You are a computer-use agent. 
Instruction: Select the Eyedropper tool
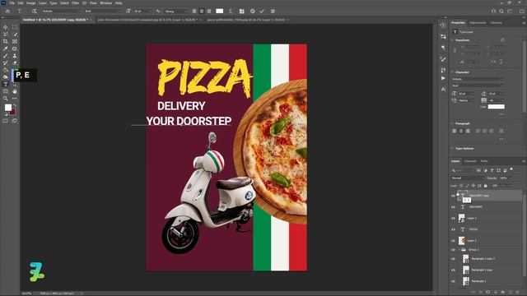(6, 49)
